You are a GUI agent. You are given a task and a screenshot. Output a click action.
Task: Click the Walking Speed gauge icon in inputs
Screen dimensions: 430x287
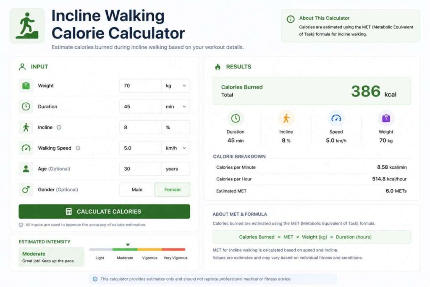[x=26, y=148]
